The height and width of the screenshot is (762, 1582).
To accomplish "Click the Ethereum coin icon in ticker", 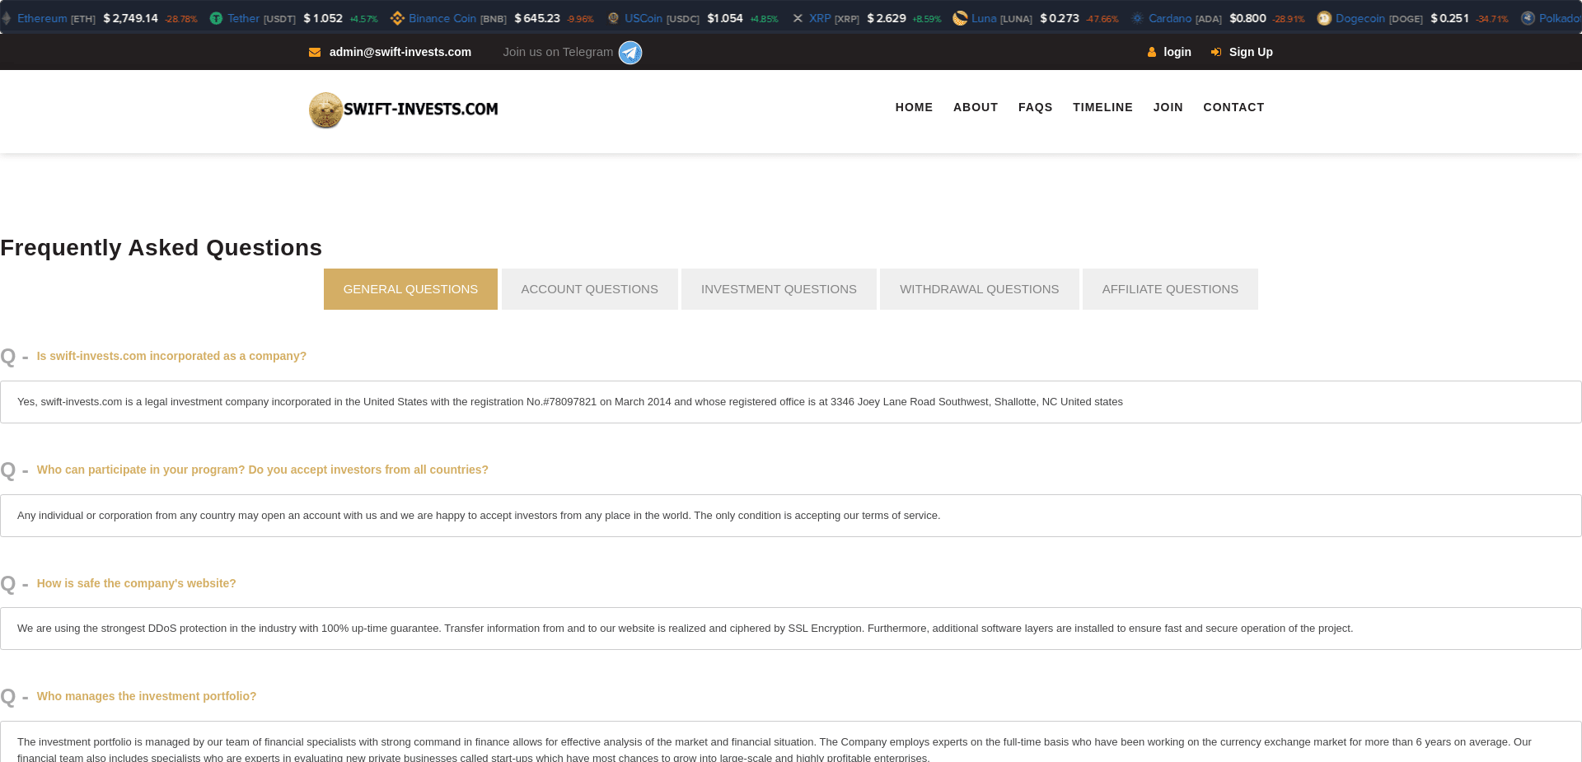I will point(7,18).
